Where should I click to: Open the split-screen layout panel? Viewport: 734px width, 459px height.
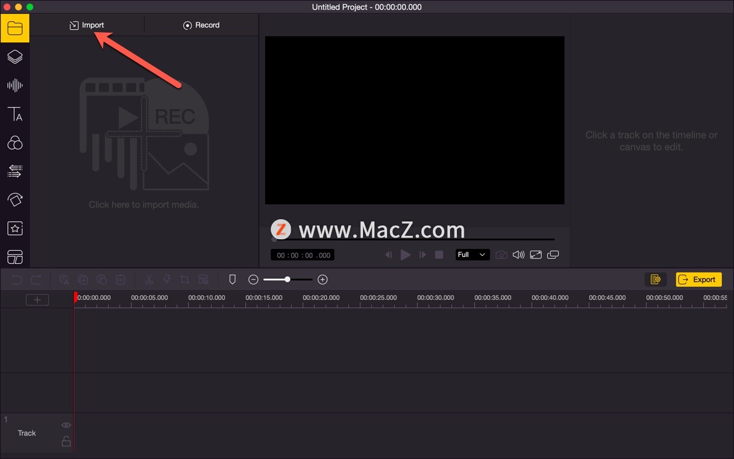click(15, 257)
